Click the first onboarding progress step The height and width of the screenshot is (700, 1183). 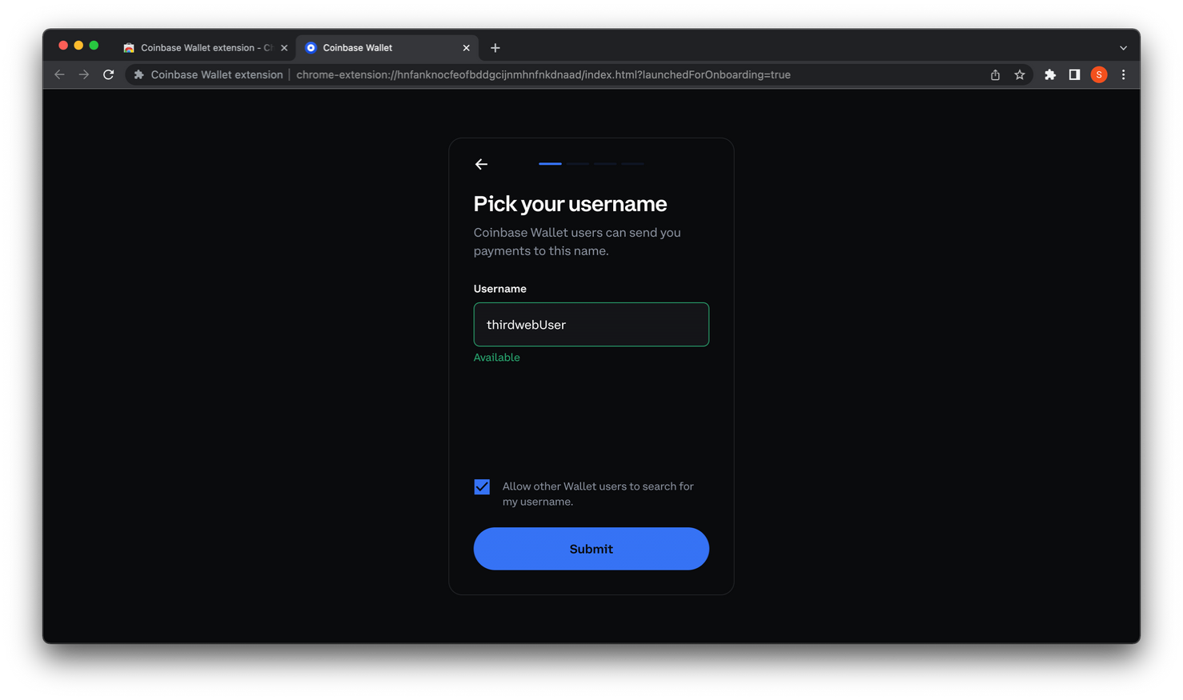pos(550,163)
